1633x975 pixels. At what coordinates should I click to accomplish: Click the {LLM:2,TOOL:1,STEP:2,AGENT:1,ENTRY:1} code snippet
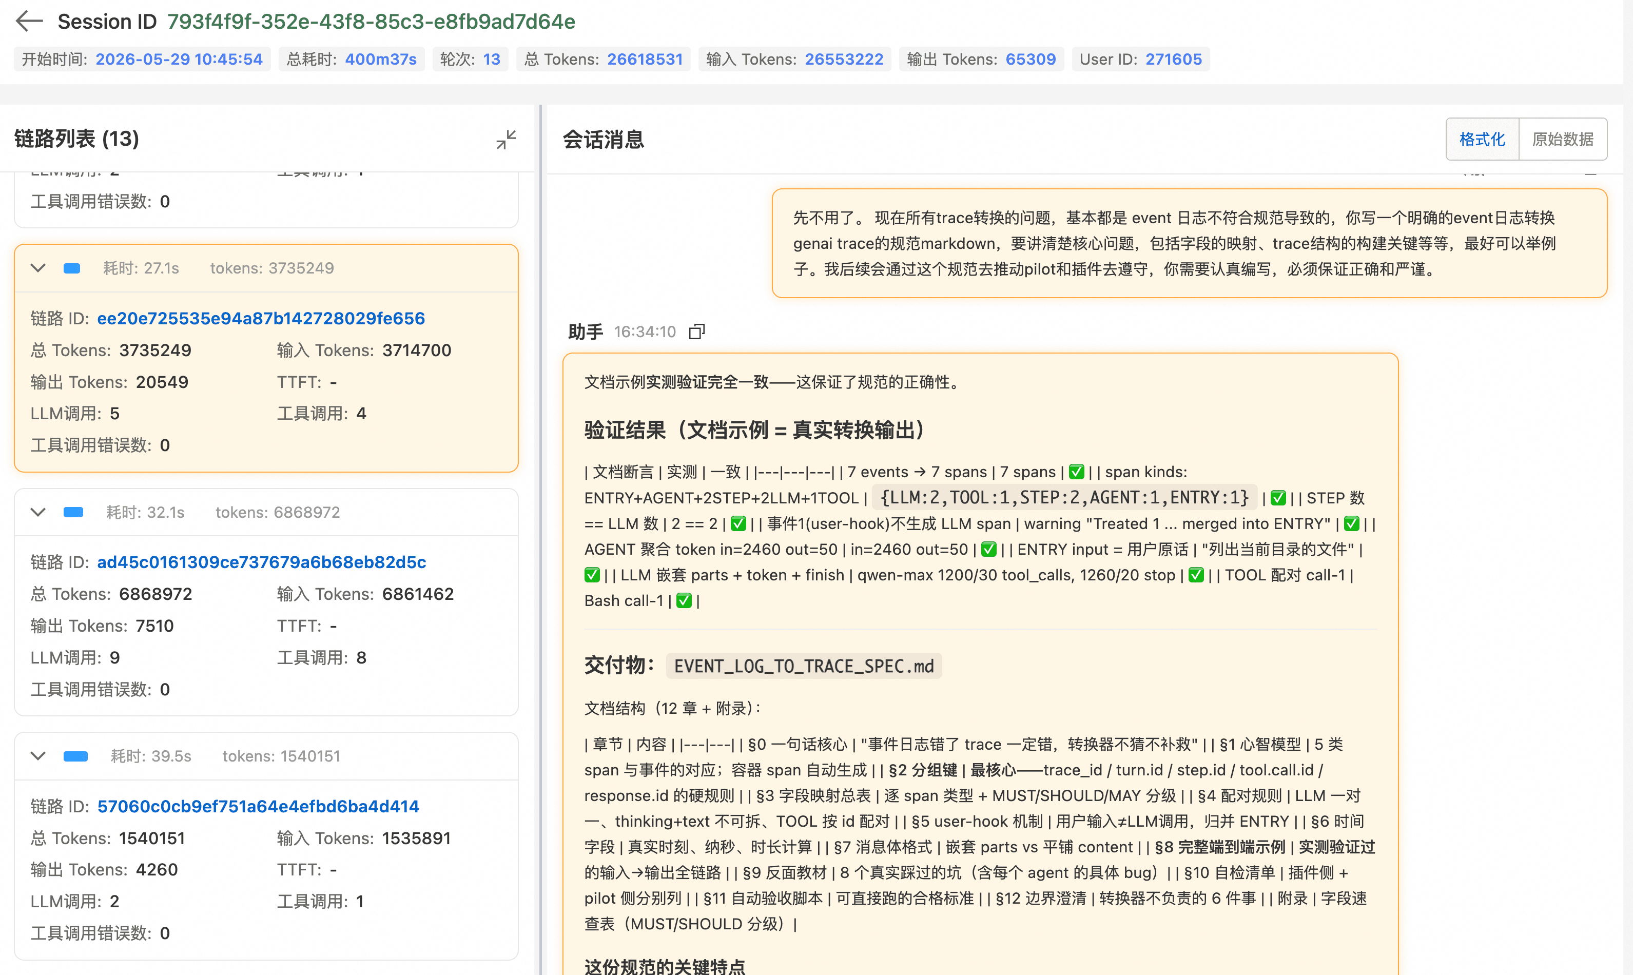pos(1064,497)
